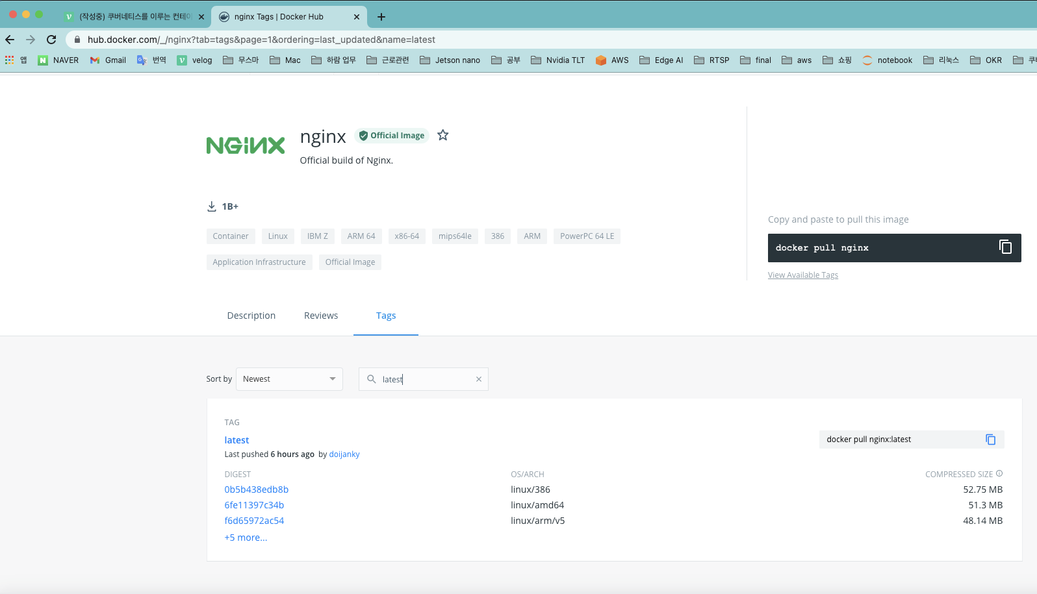Open the Nvidia TLT bookmarks folder
This screenshot has width=1037, height=594.
(558, 60)
